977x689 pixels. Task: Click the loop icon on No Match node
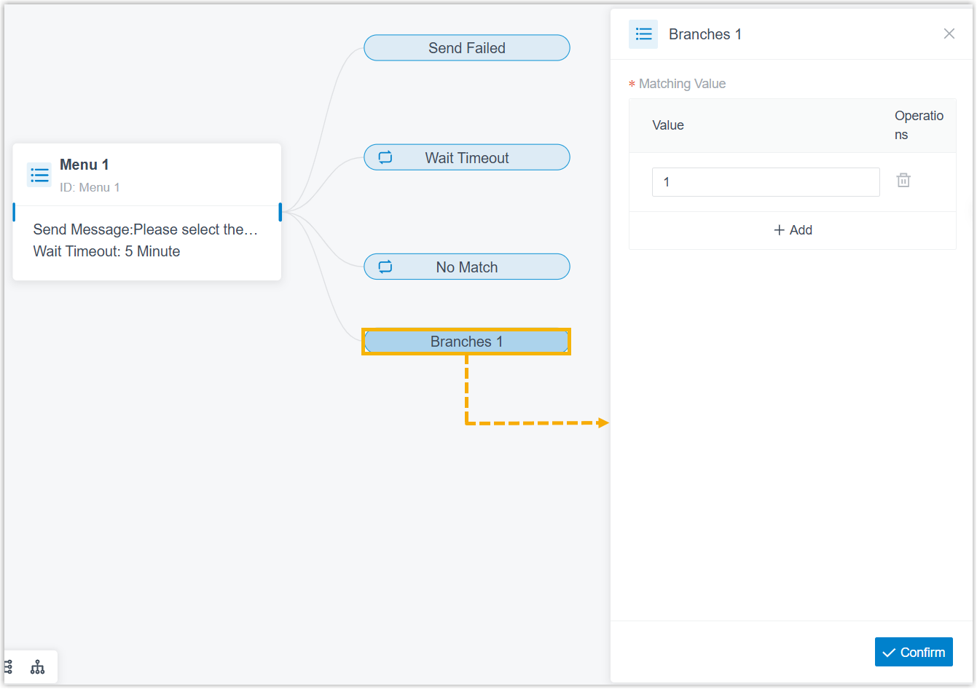(385, 267)
